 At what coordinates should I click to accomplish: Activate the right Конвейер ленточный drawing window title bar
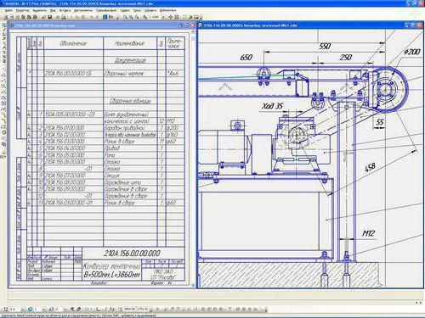[x=300, y=25]
